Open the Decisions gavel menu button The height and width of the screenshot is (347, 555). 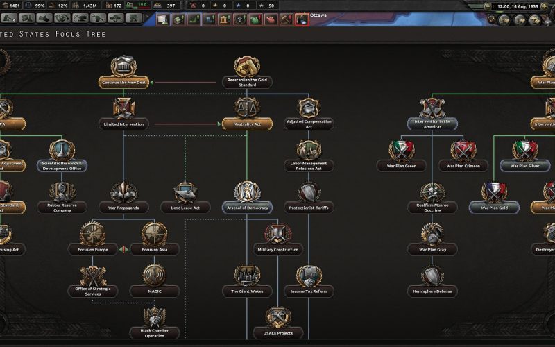[9, 18]
